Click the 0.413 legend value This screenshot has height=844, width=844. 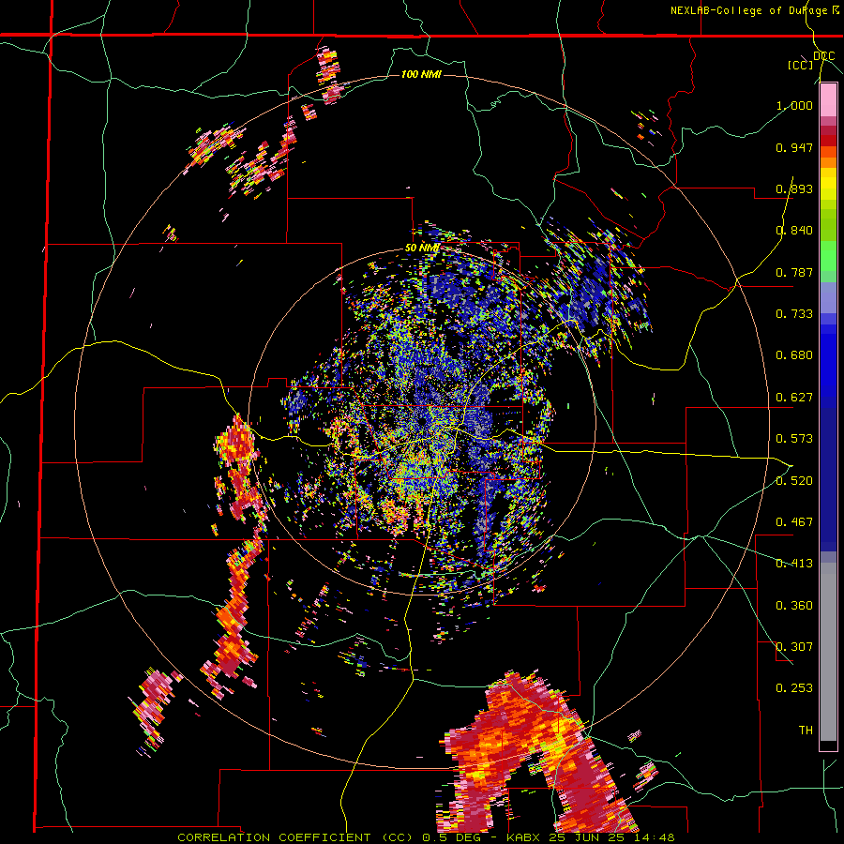794,564
